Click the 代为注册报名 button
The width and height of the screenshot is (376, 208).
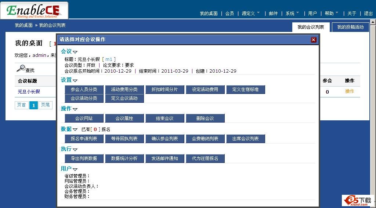[205, 158]
